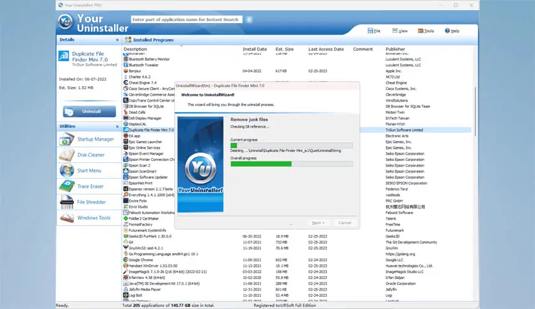Select Epic Games Launcher icon
Viewport: 535px width, 309px height.
point(125,142)
